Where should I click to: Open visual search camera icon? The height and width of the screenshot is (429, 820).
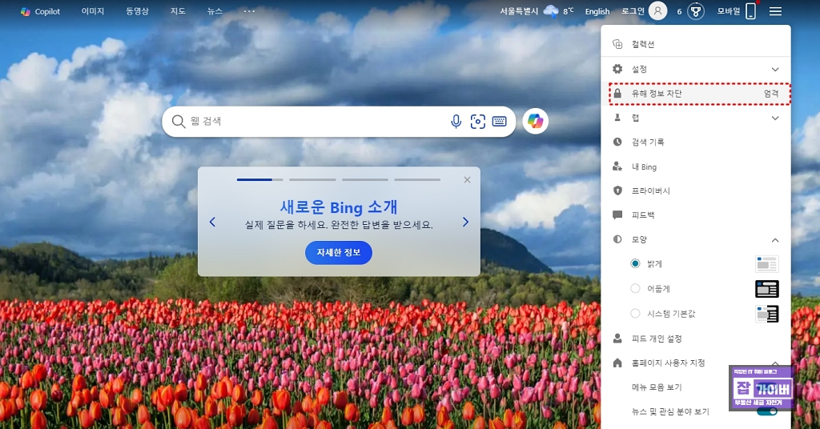477,121
